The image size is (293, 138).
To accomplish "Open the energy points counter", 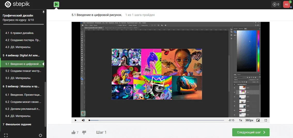I will pyautogui.click(x=276, y=4).
